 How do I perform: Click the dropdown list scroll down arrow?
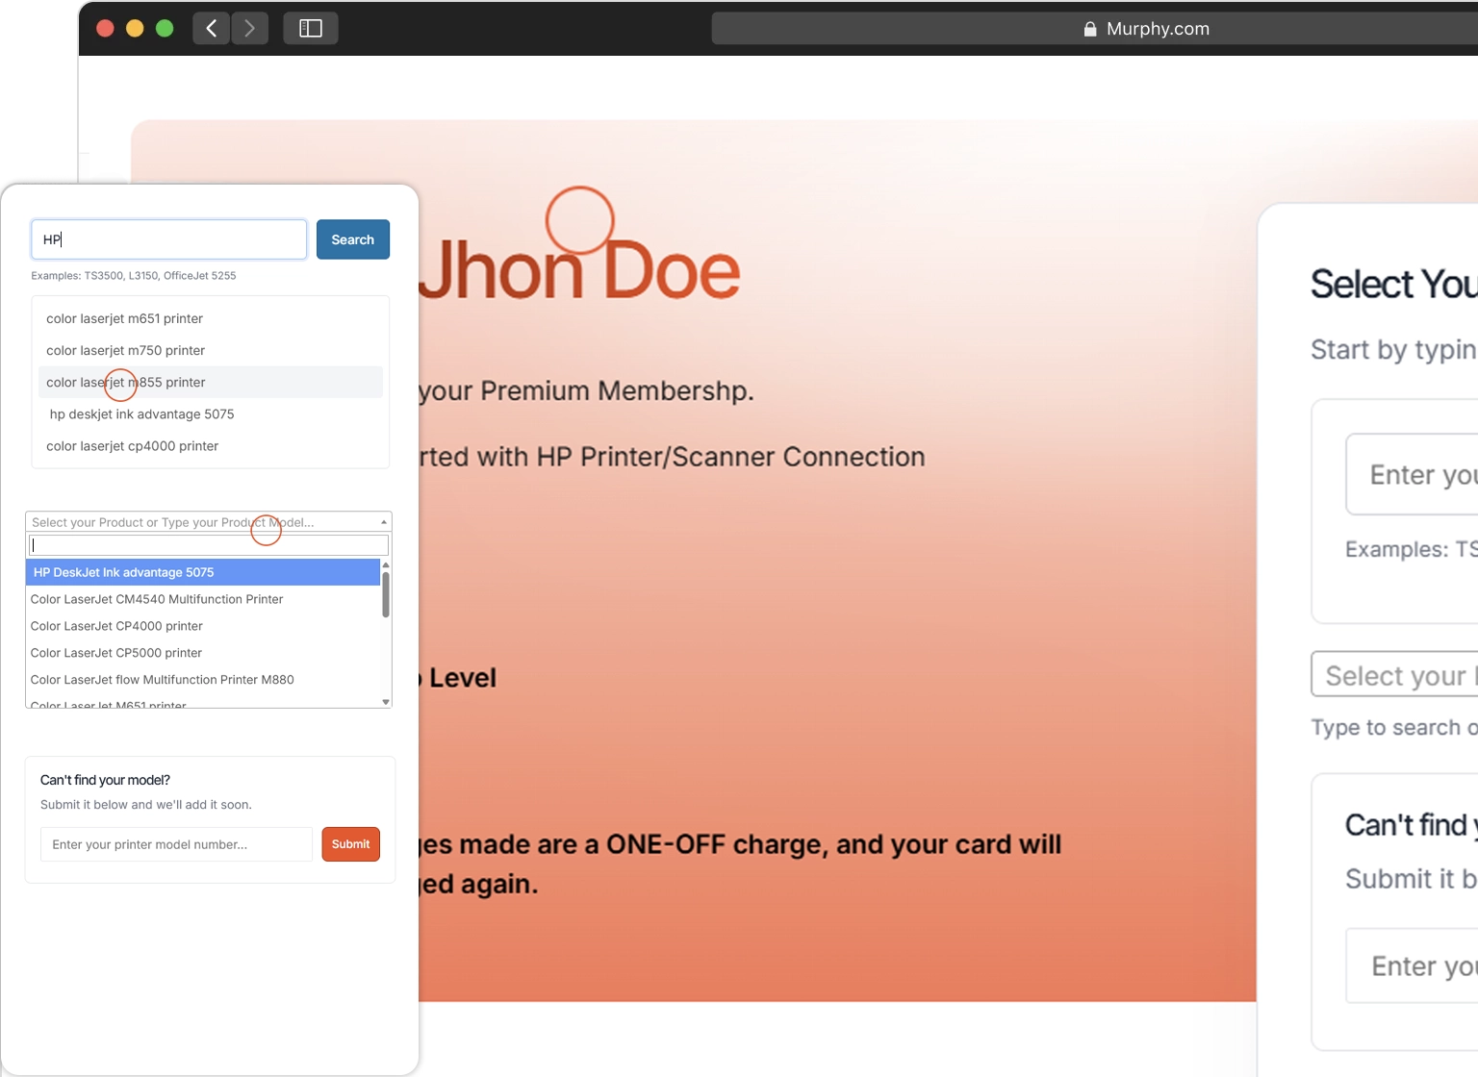(386, 702)
